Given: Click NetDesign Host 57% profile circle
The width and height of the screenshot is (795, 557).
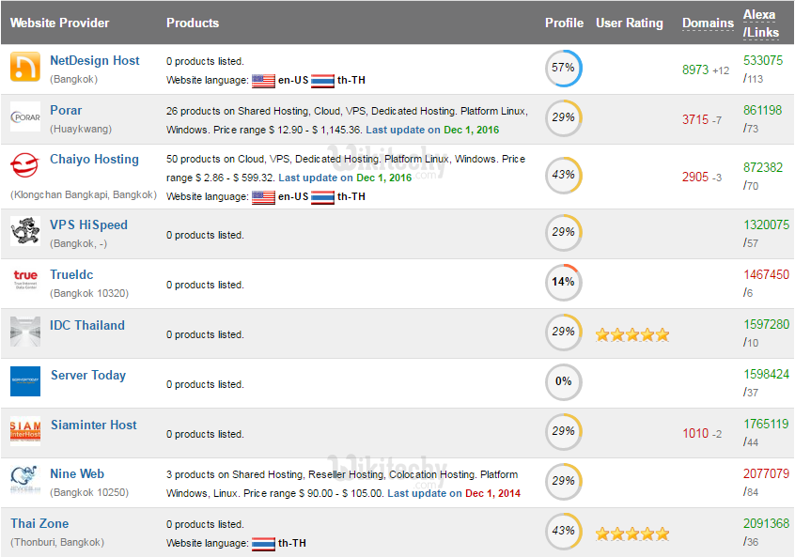Looking at the screenshot, I should pos(563,68).
